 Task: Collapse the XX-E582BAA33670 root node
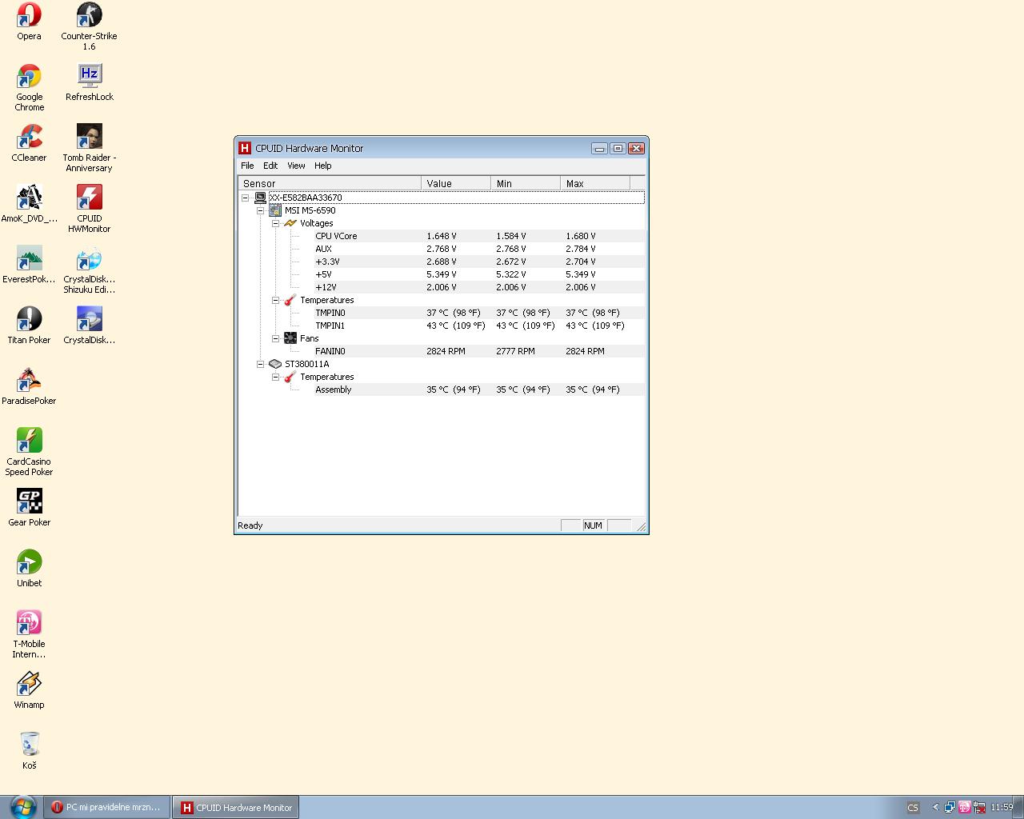(x=246, y=198)
